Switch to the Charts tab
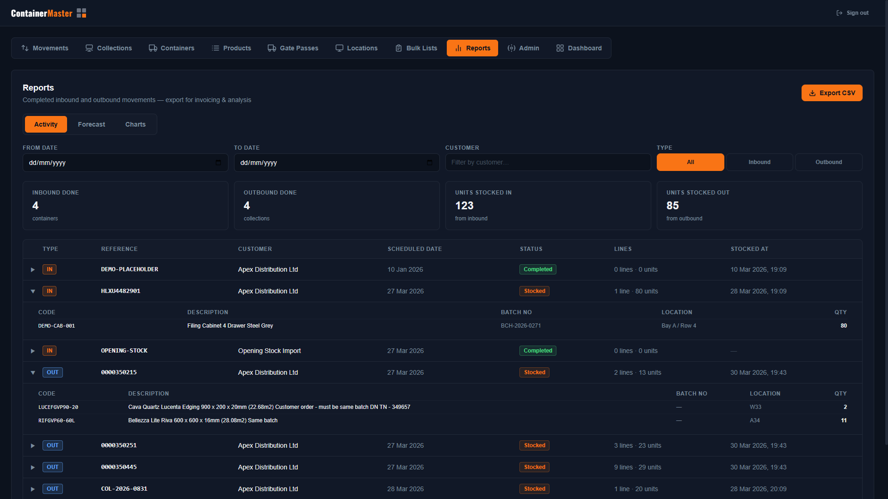The height and width of the screenshot is (499, 888). 135,124
